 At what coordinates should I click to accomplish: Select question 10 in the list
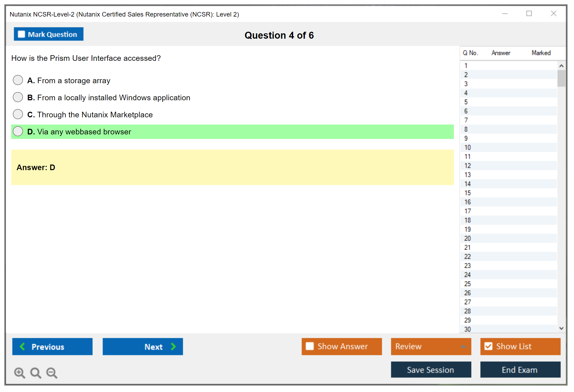pos(467,147)
